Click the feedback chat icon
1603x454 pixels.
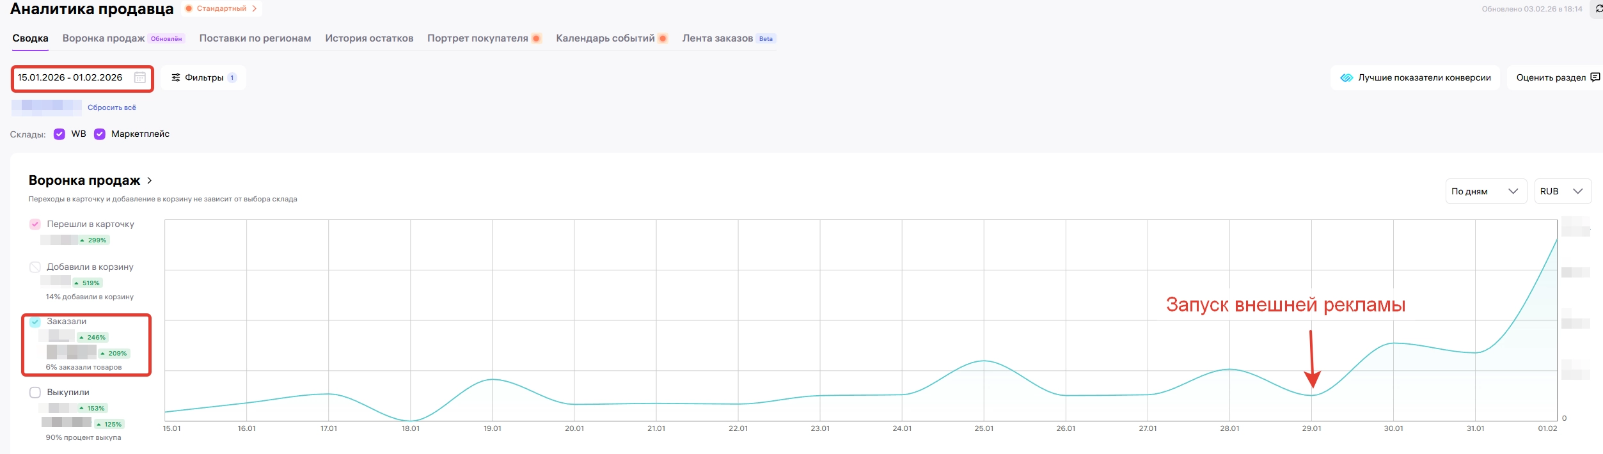pyautogui.click(x=1595, y=77)
